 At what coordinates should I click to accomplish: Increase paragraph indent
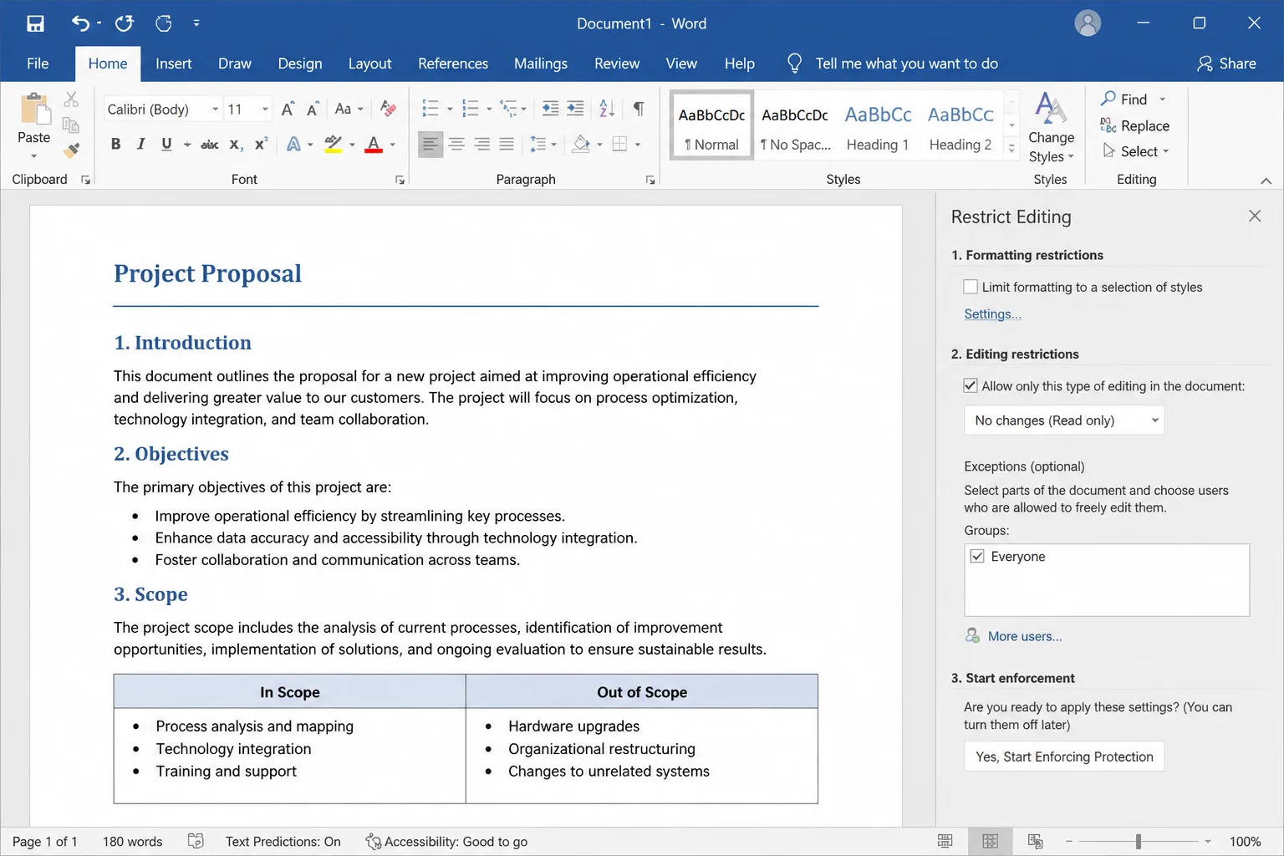coord(575,108)
